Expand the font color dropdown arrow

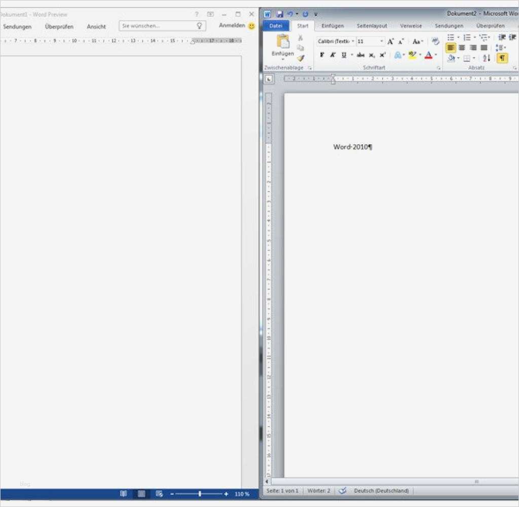pos(435,55)
